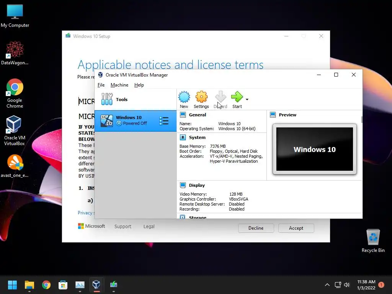Click the General section header
Viewport: 392px width, 294px height.
tap(198, 115)
